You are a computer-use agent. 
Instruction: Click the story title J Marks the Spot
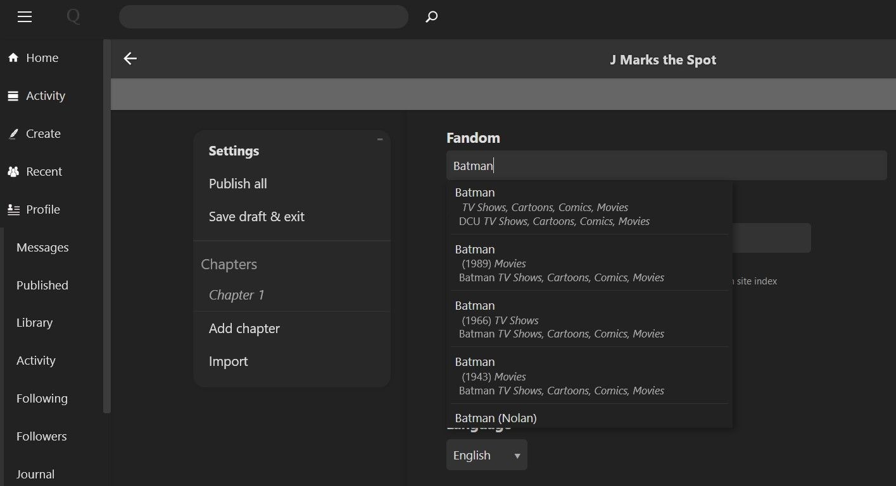point(663,60)
